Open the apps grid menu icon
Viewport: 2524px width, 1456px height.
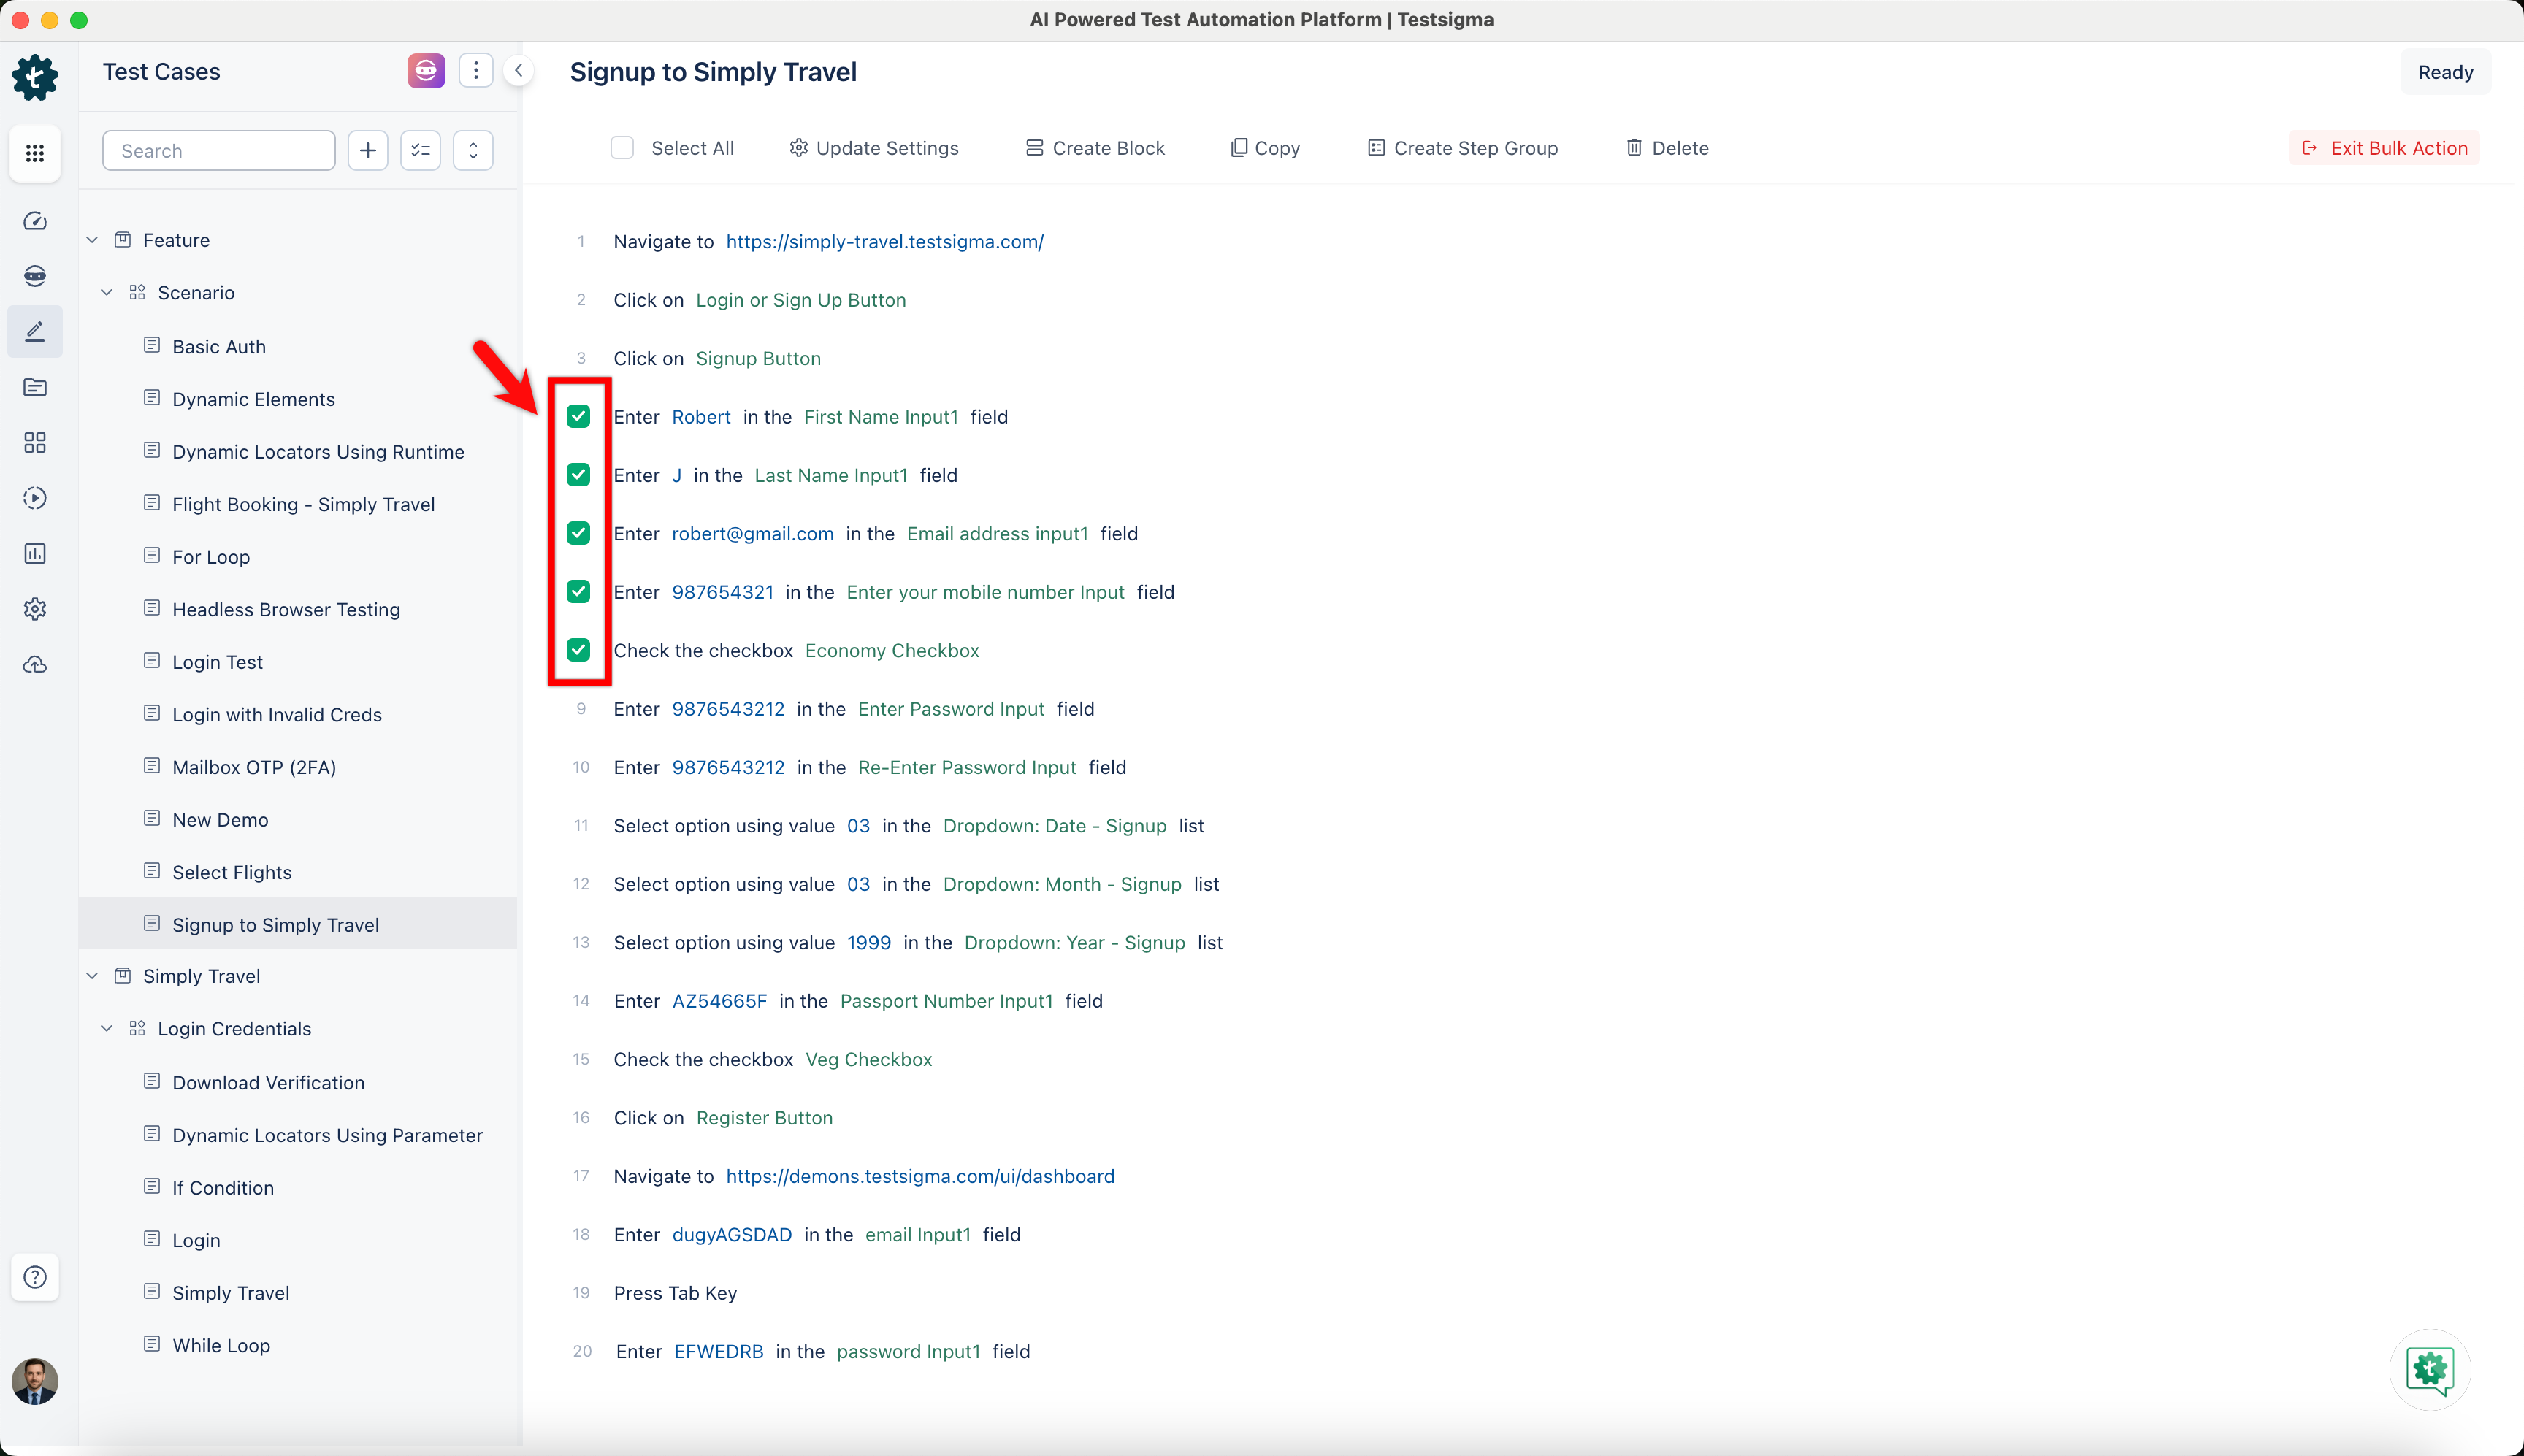pos(35,153)
